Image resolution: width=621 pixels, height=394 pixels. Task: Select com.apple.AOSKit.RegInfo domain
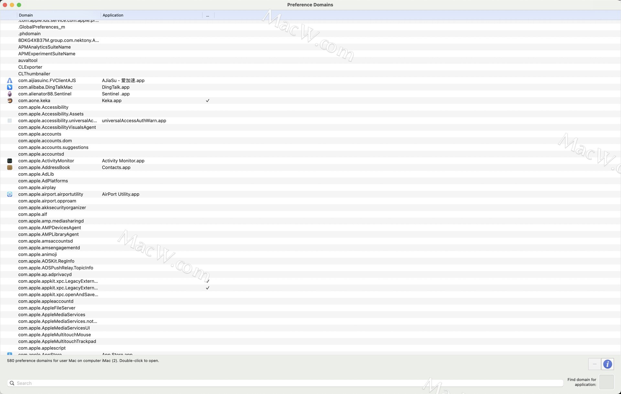click(x=46, y=261)
